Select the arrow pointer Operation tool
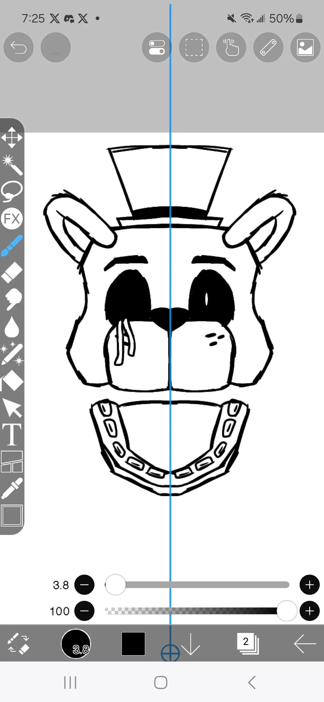 coord(12,408)
